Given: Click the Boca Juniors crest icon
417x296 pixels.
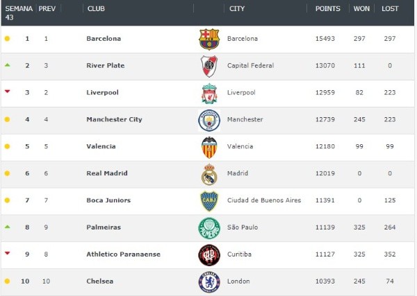Looking at the screenshot, I should (x=208, y=201).
